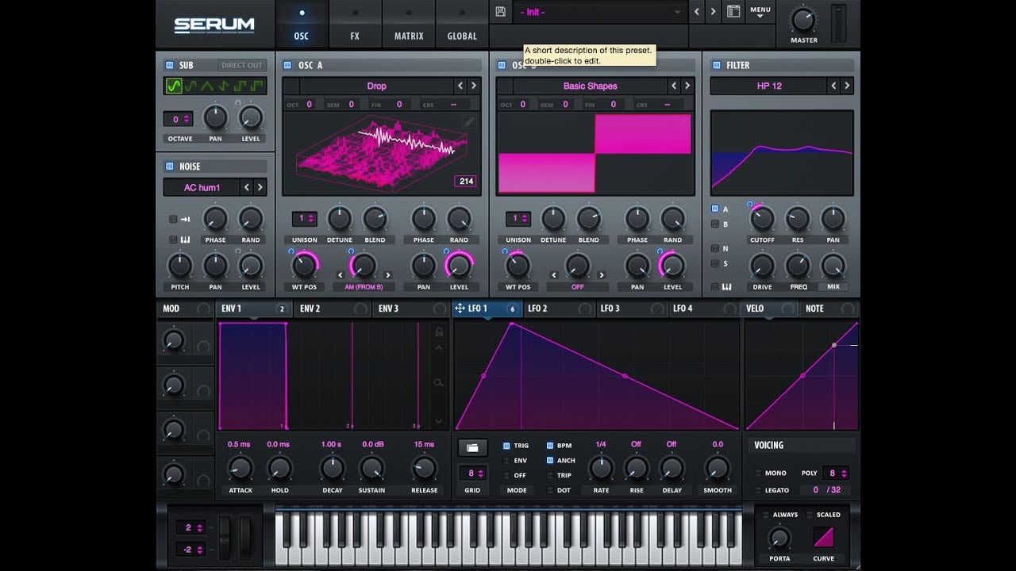Click the filter RES knob

(x=797, y=218)
